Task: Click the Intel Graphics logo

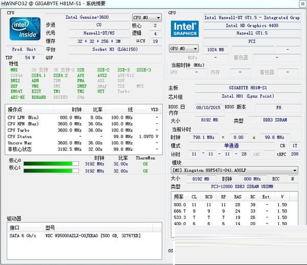Action: [185, 29]
